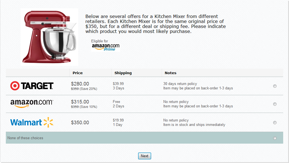Click the Price column header
The height and width of the screenshot is (163, 289).
[x=78, y=73]
